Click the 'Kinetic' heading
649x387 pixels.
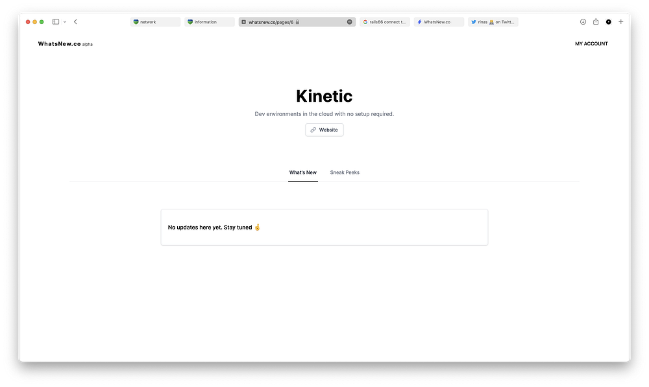(x=324, y=97)
